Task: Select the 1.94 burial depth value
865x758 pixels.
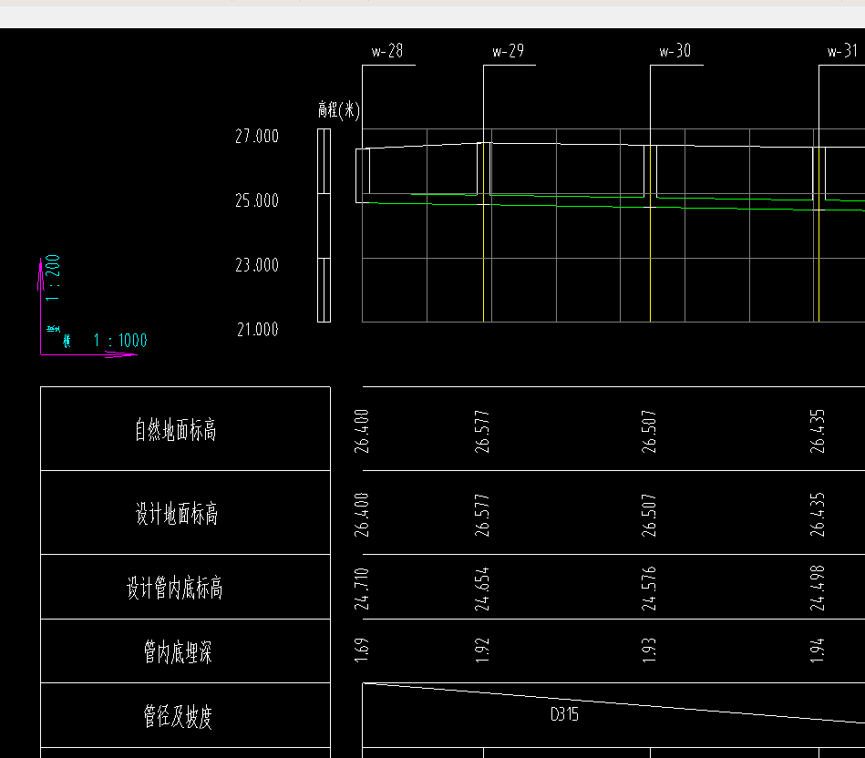Action: click(817, 650)
